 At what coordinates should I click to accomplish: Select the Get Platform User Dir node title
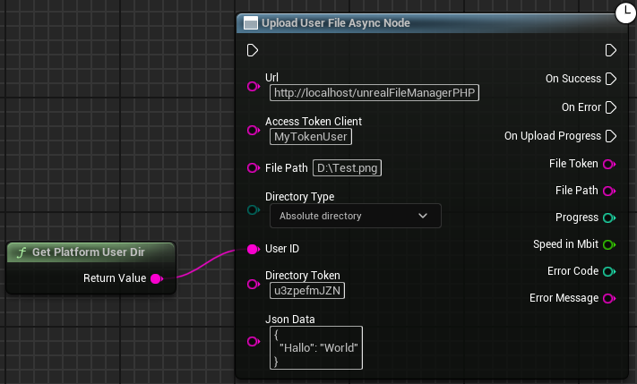pos(88,252)
